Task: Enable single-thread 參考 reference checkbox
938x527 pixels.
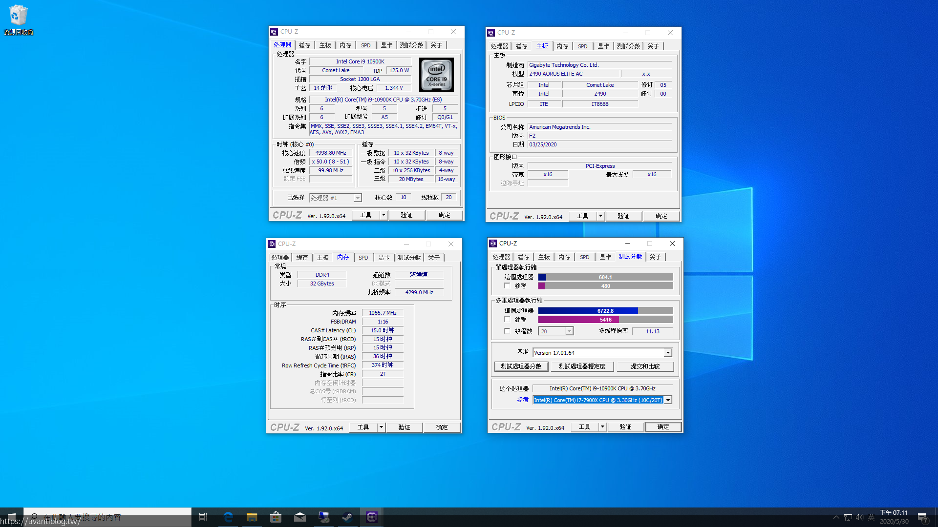Action: [x=507, y=286]
